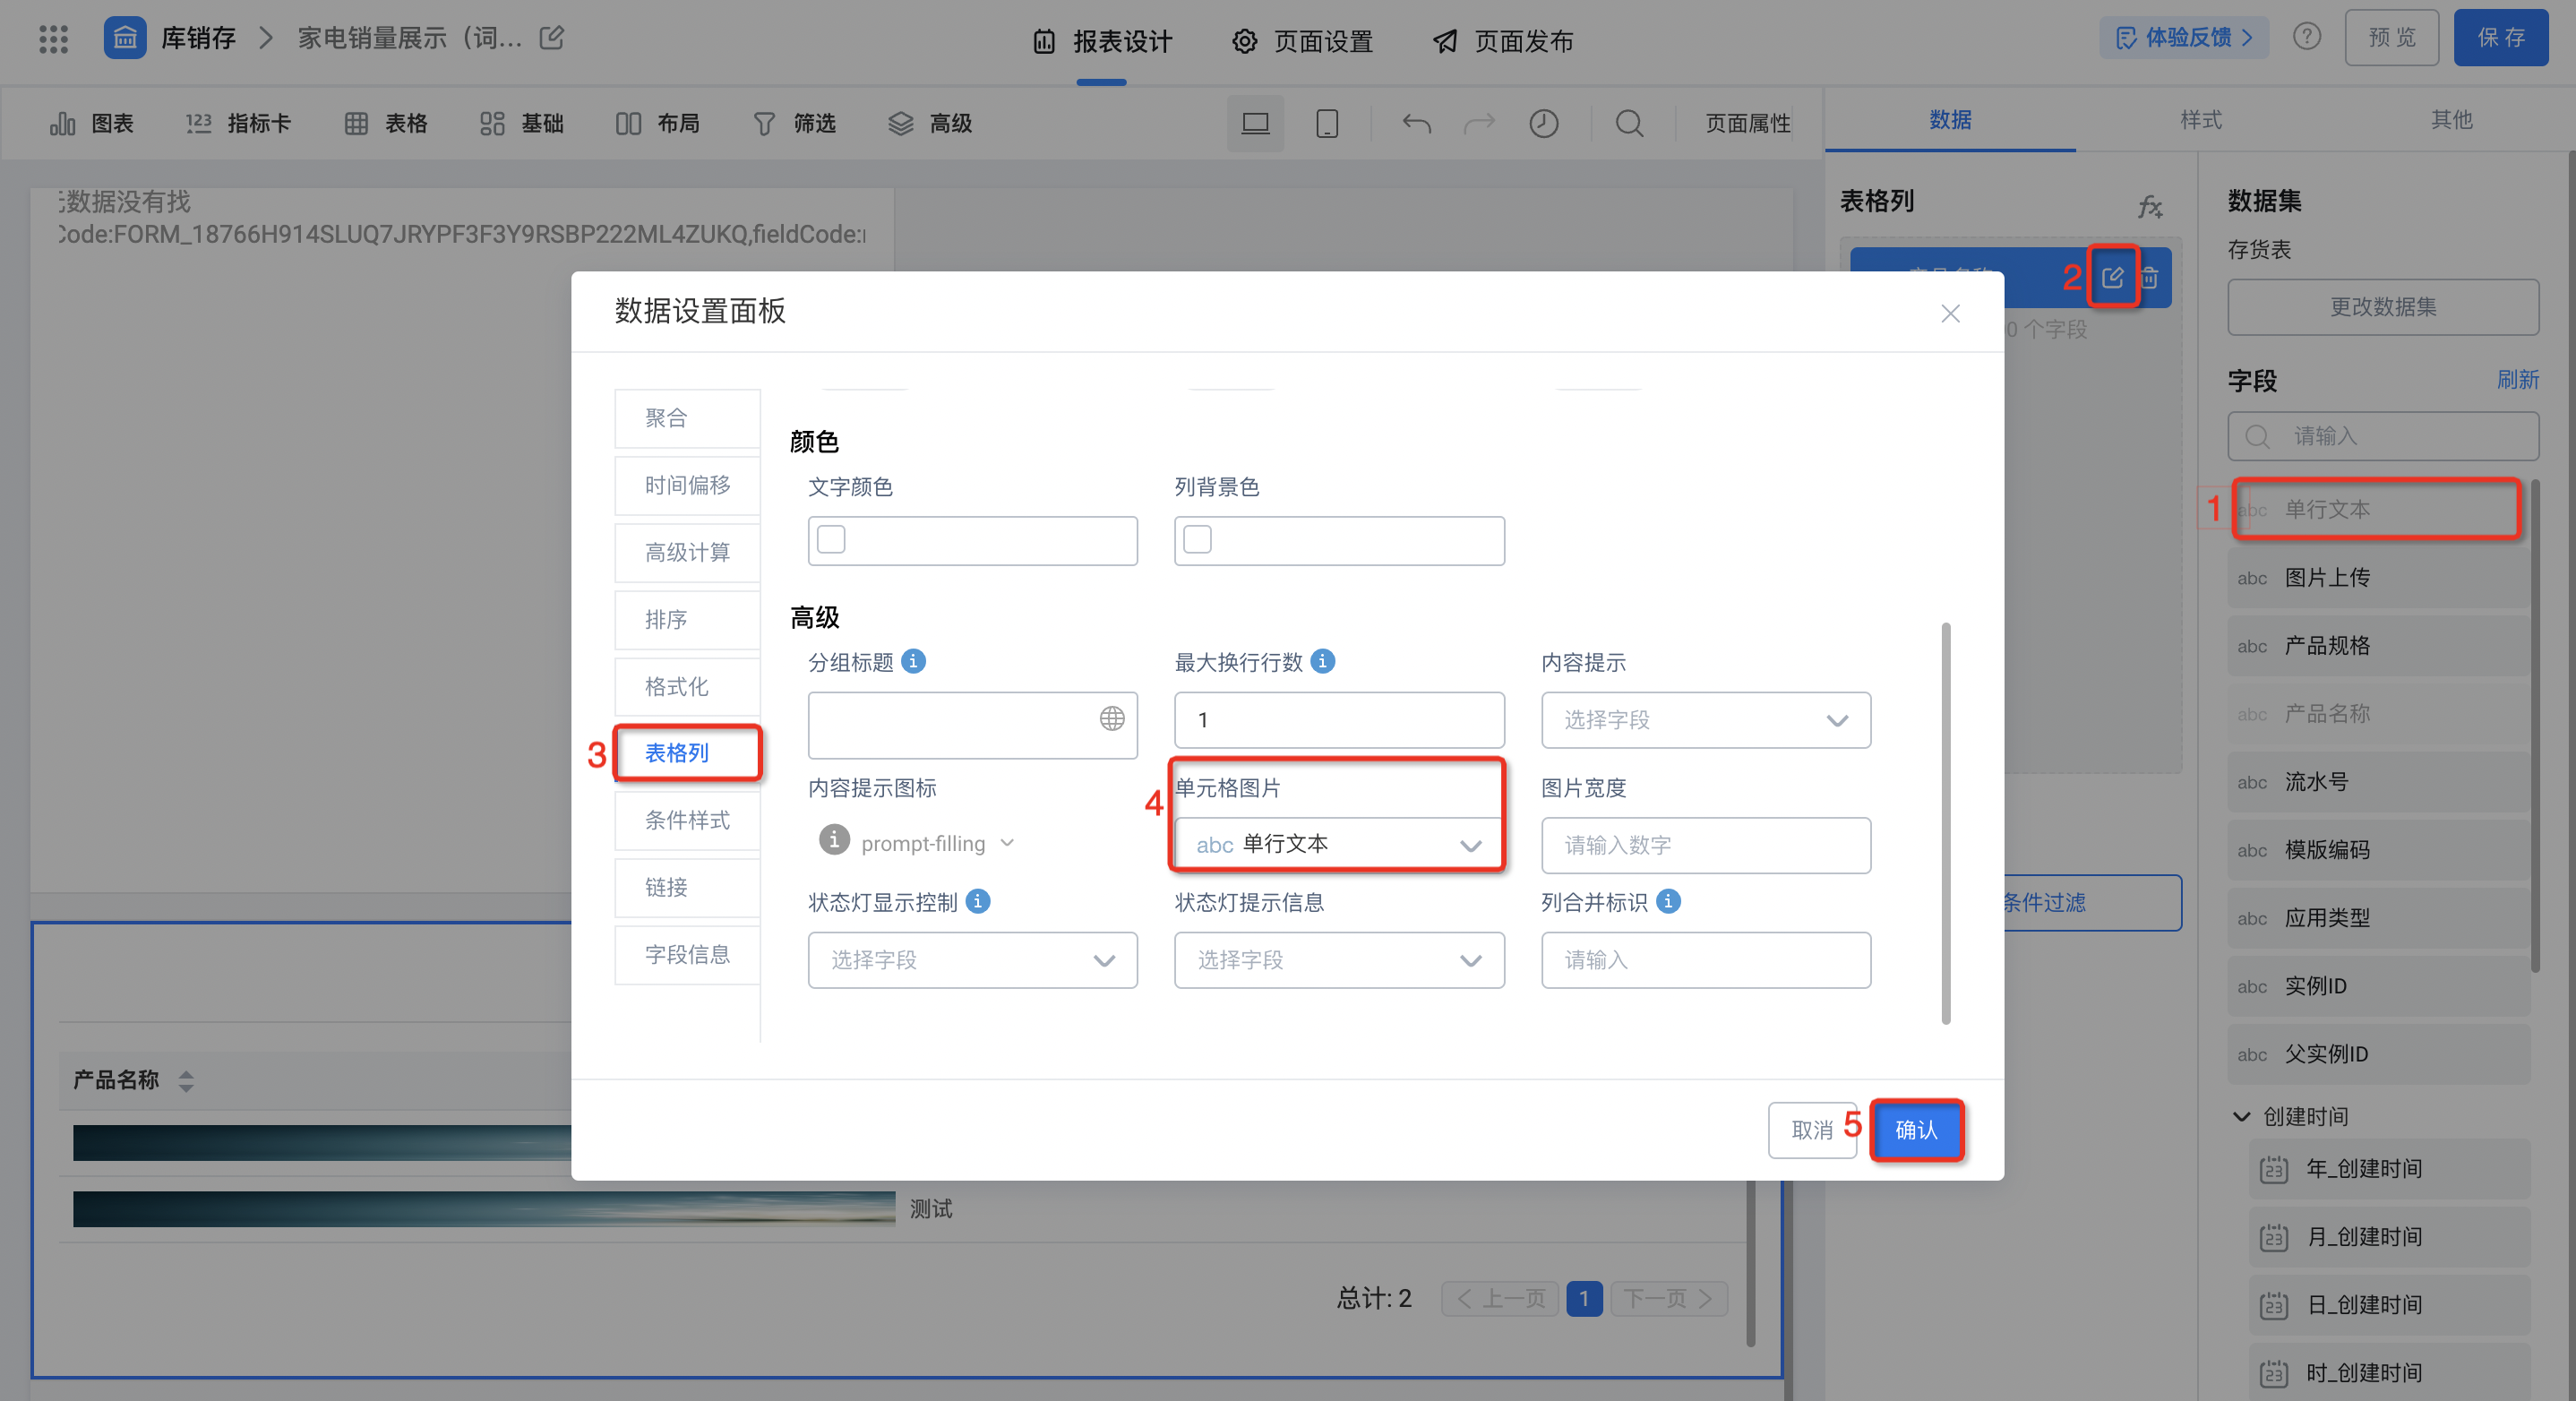Pick a 文字颜色 color swatch
Viewport: 2576px width, 1401px height.
(831, 539)
